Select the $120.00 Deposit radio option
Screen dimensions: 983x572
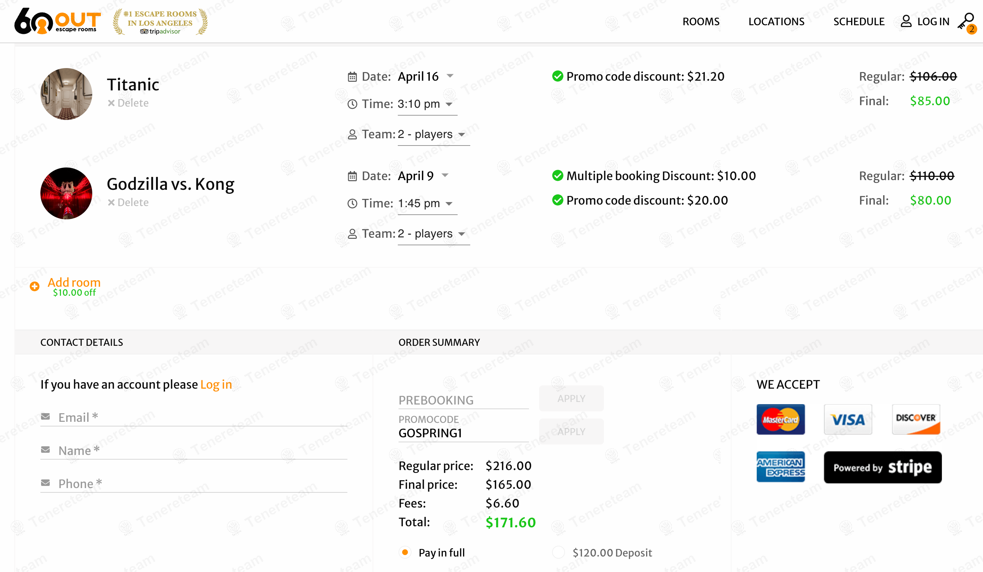tap(559, 552)
